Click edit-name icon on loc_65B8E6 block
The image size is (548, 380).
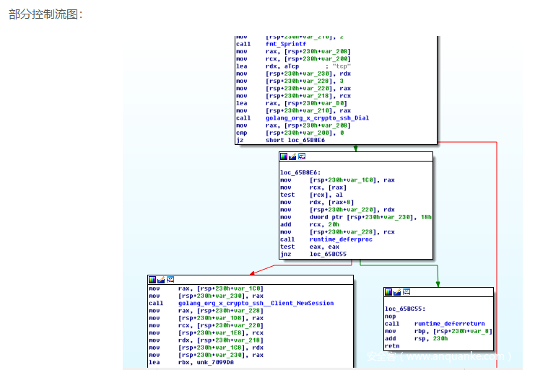coord(292,156)
